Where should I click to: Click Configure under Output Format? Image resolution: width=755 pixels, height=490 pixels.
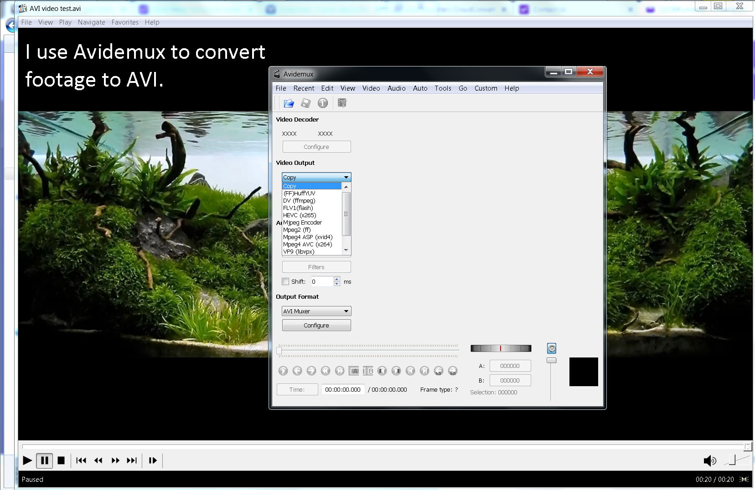click(316, 325)
